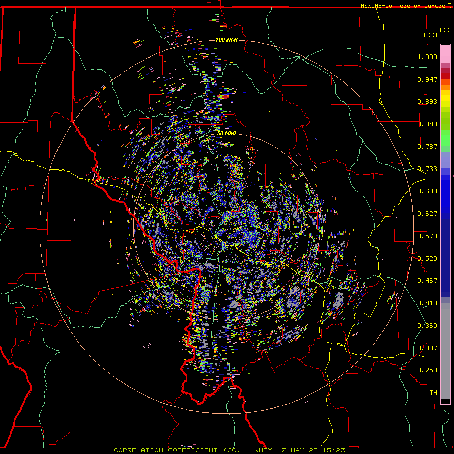Click the 0.733 scale value
Screen dimensions: 454x454
427,169
